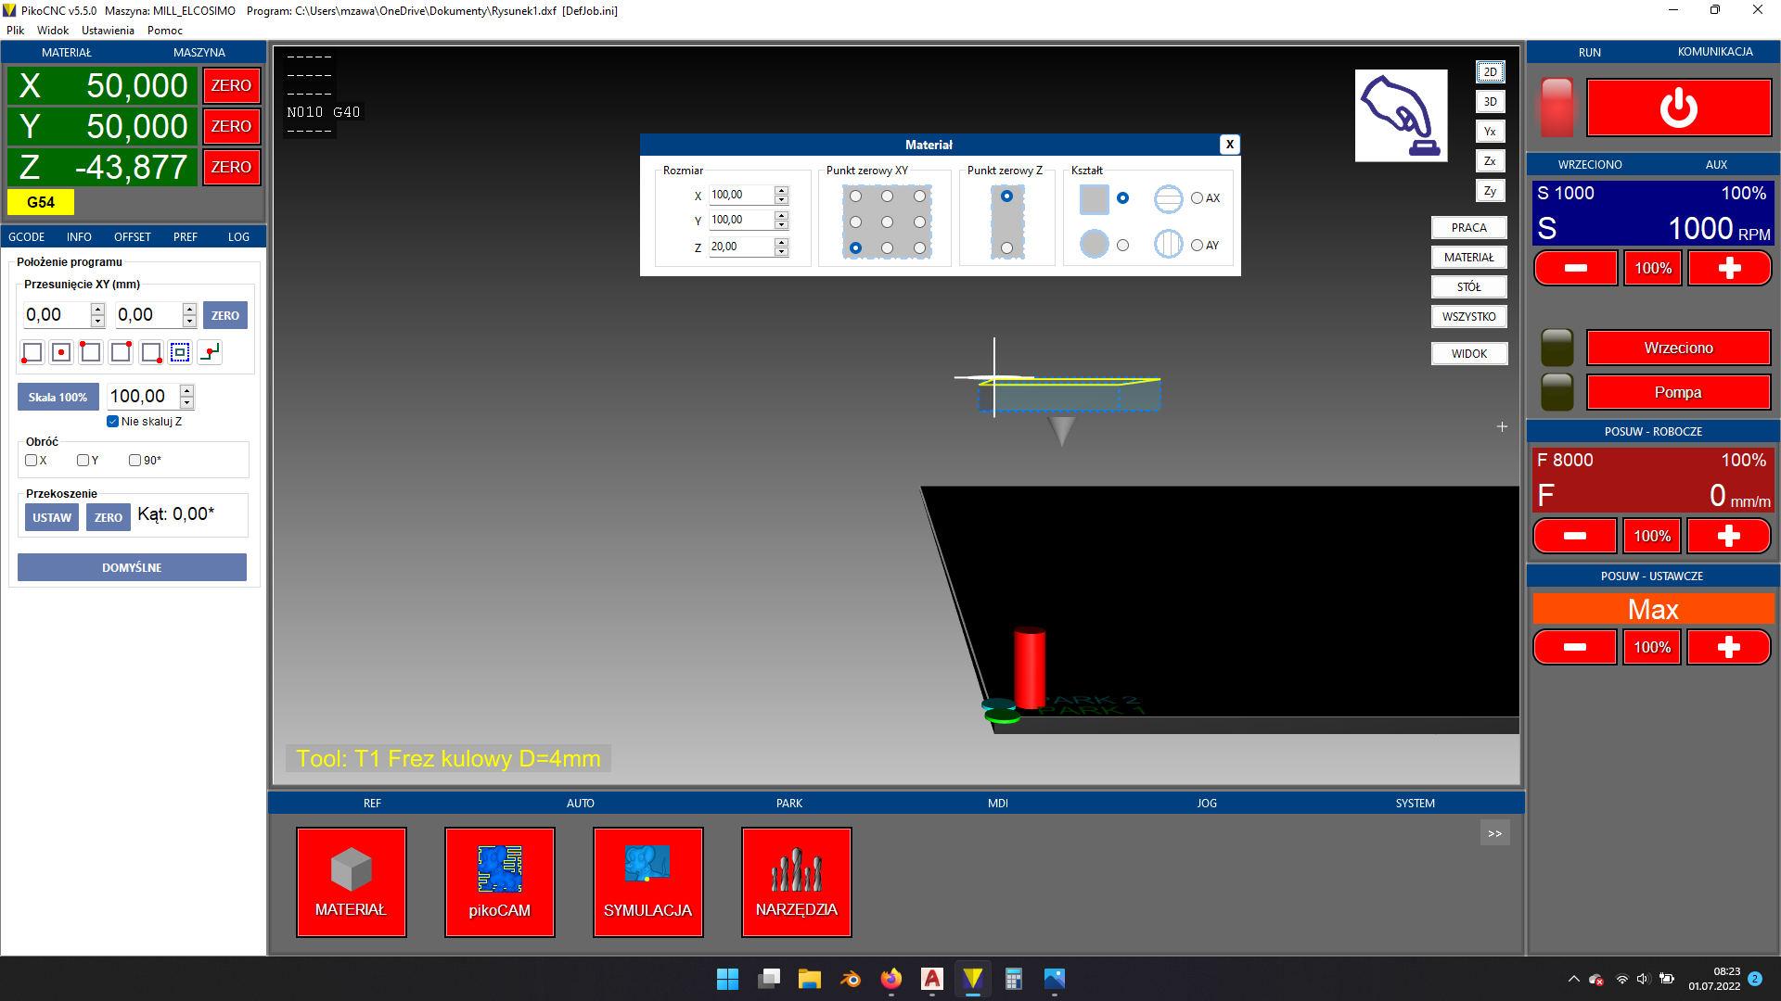Increase rapid feed with the plus button
Screen dimensions: 1781x1001
1728,647
